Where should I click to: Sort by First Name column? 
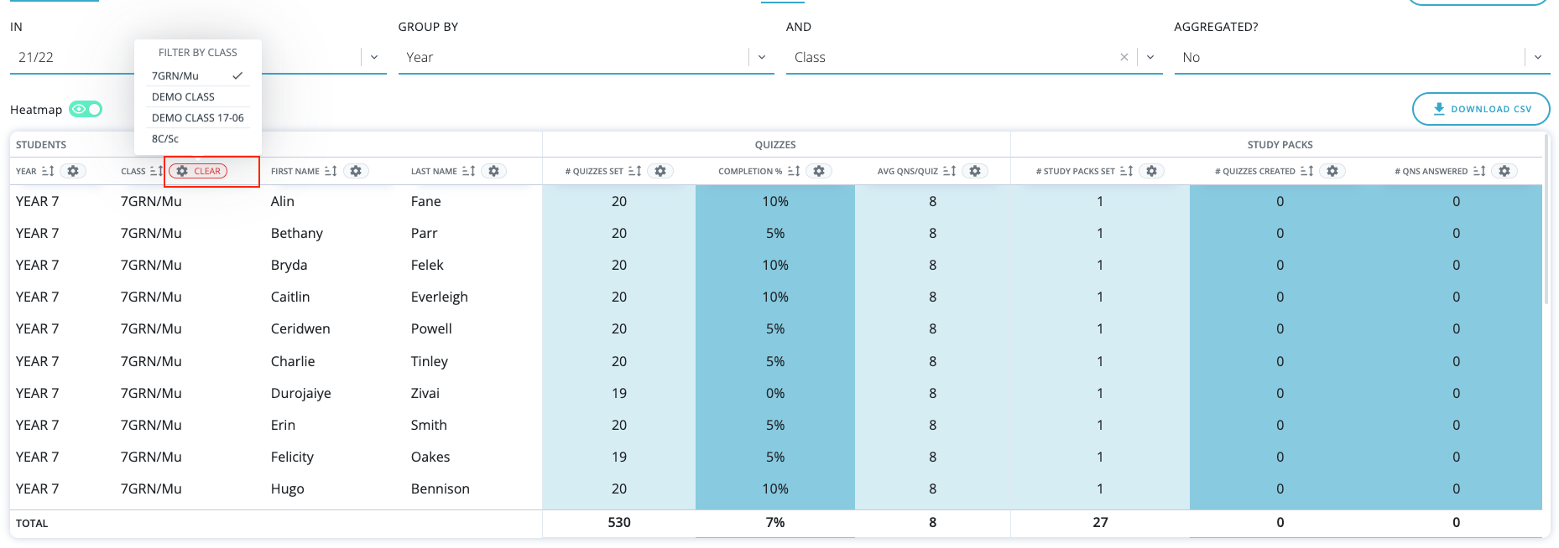[x=331, y=171]
